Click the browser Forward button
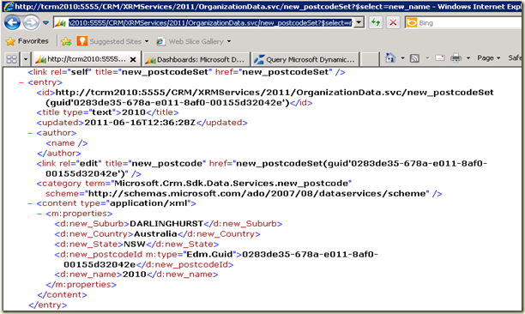Screen dimensions: 525x314 coord(31,23)
